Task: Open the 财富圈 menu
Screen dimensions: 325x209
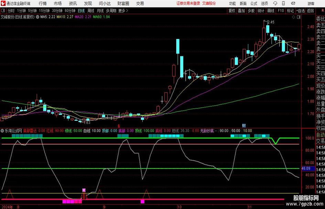Action: click(x=123, y=3)
